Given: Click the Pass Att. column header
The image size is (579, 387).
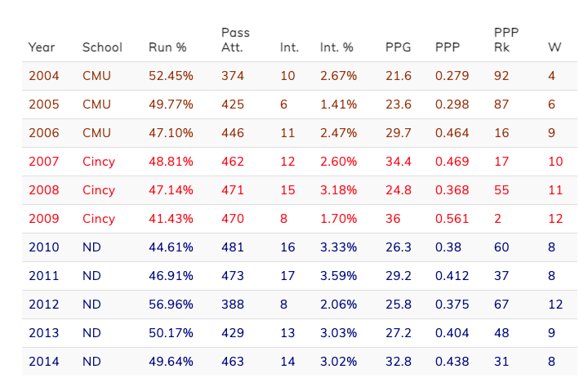Looking at the screenshot, I should 235,40.
